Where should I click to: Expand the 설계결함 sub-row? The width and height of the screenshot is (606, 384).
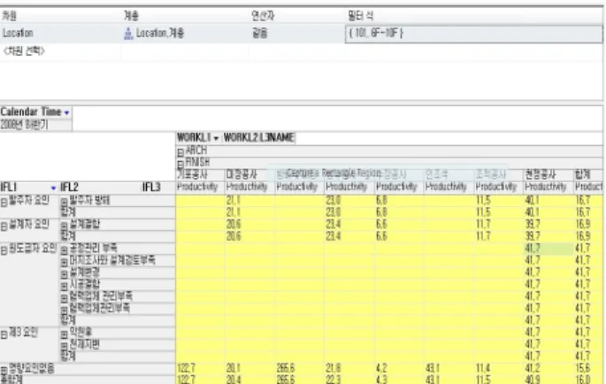click(65, 226)
